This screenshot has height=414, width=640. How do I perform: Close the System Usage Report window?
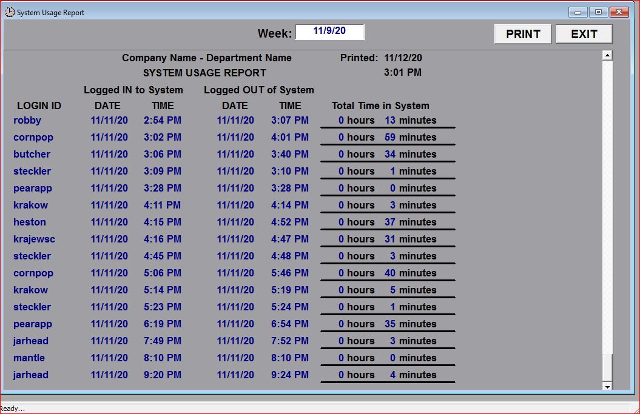pyautogui.click(x=619, y=12)
